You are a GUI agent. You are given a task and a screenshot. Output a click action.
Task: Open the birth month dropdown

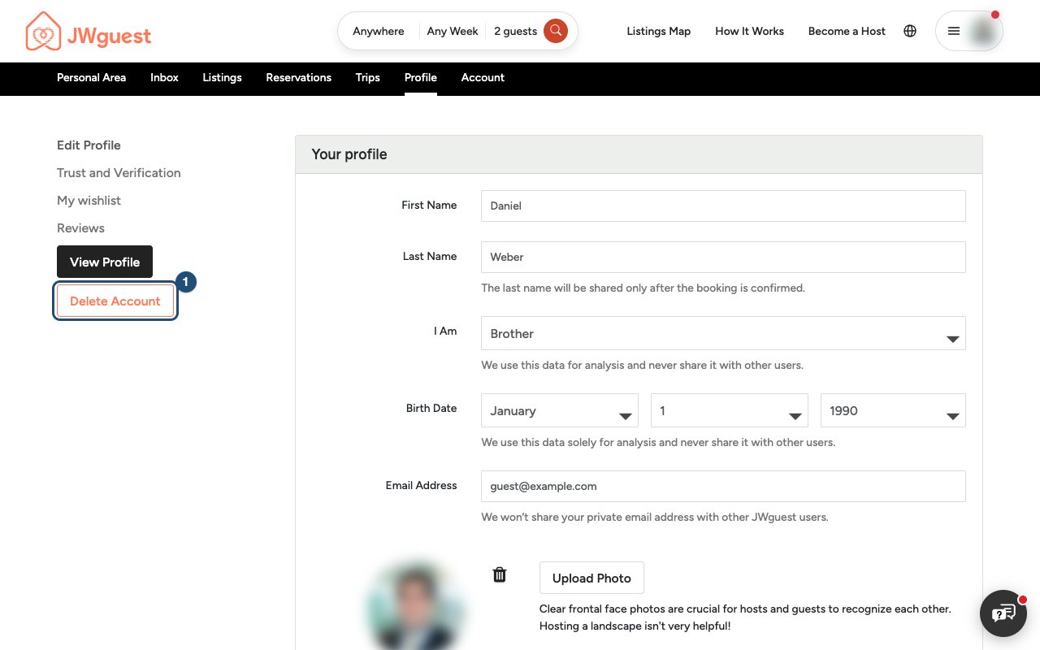(560, 410)
